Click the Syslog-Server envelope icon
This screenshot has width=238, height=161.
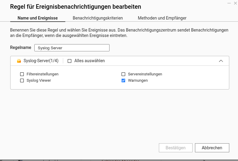19,61
